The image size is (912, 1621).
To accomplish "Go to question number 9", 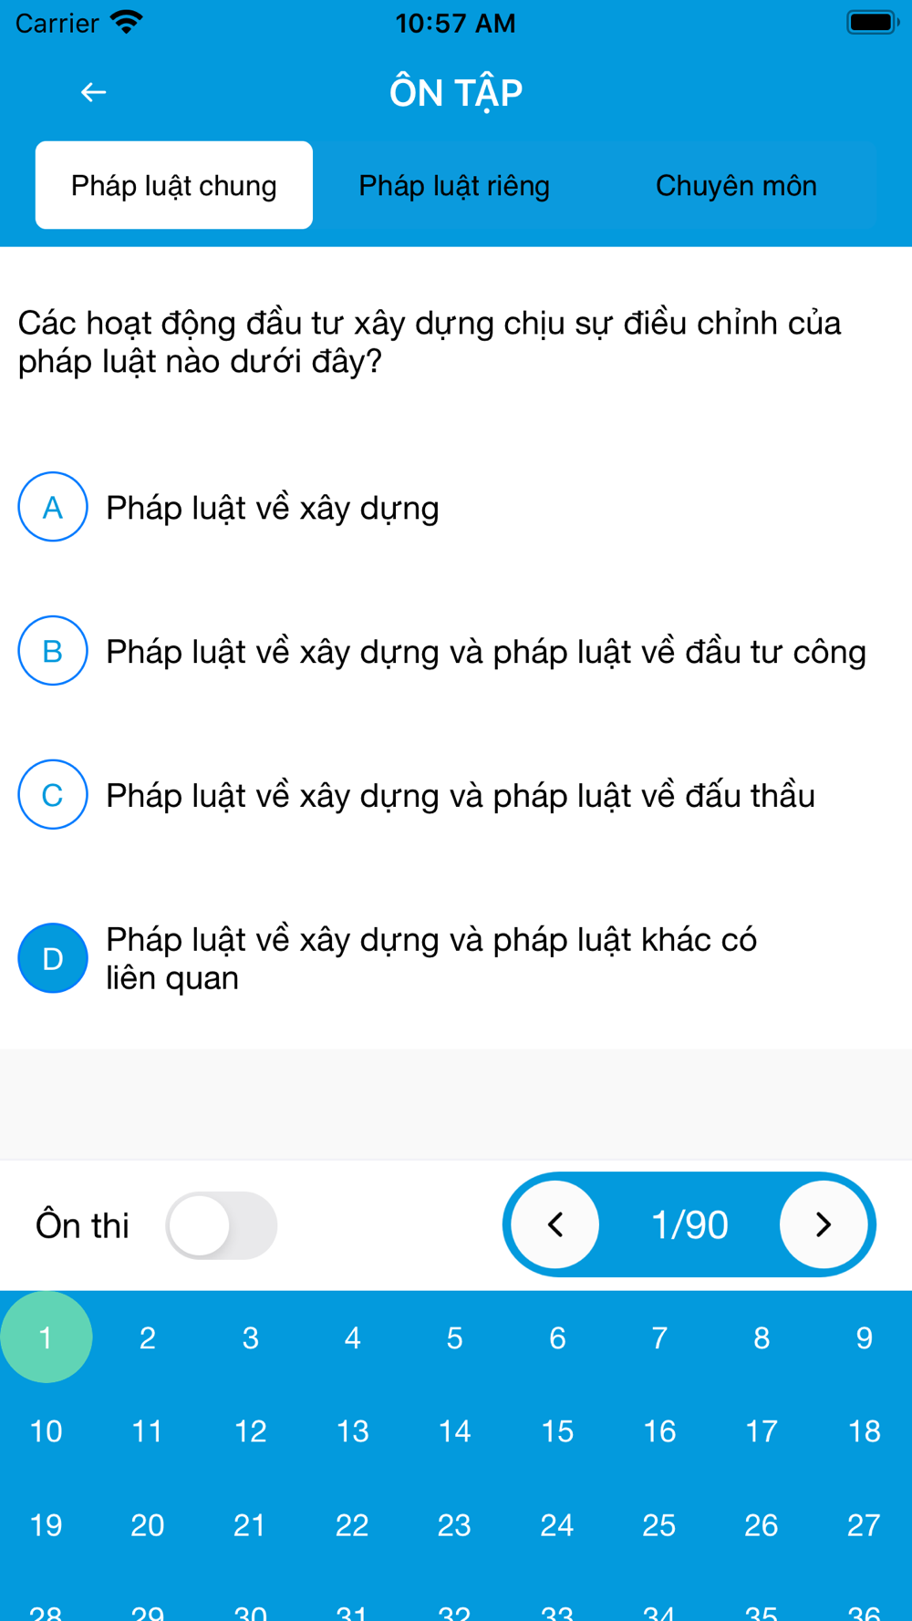I will pos(863,1337).
